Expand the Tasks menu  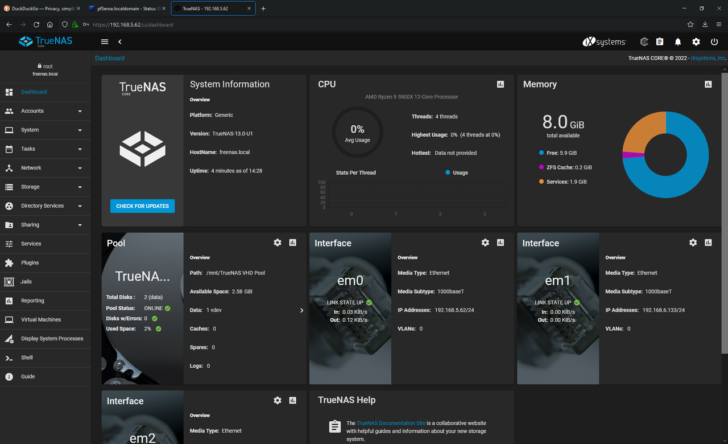(45, 149)
